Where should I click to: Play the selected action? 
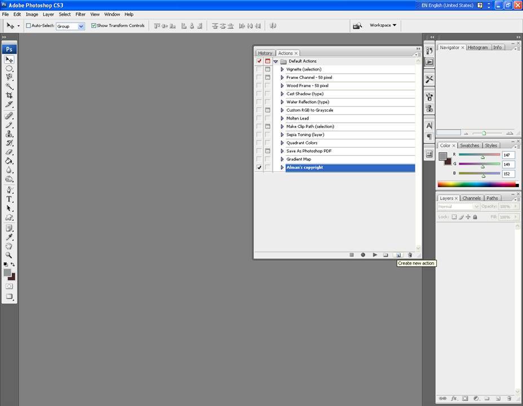[x=375, y=255]
